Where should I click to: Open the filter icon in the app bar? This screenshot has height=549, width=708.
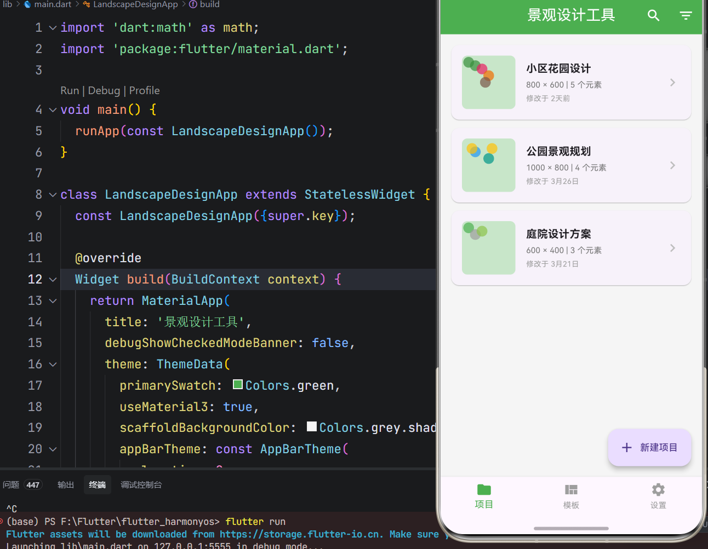pos(686,15)
